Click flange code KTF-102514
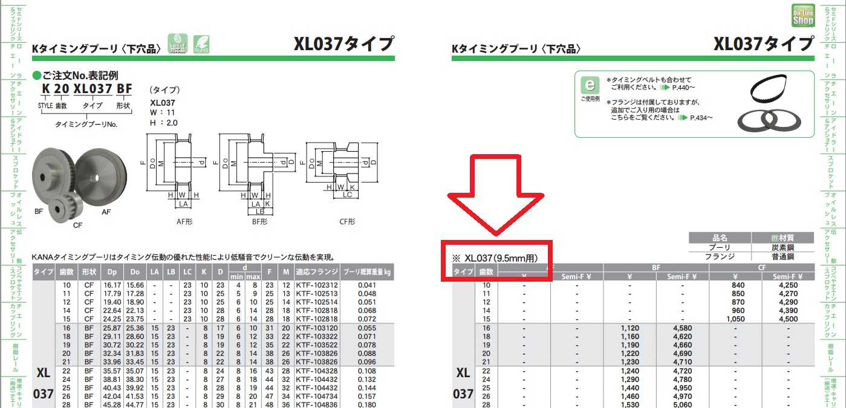846x408 pixels. [317, 302]
